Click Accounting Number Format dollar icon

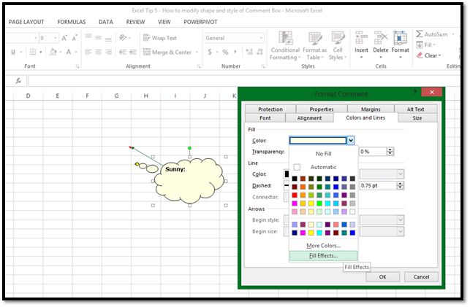[x=210, y=52]
